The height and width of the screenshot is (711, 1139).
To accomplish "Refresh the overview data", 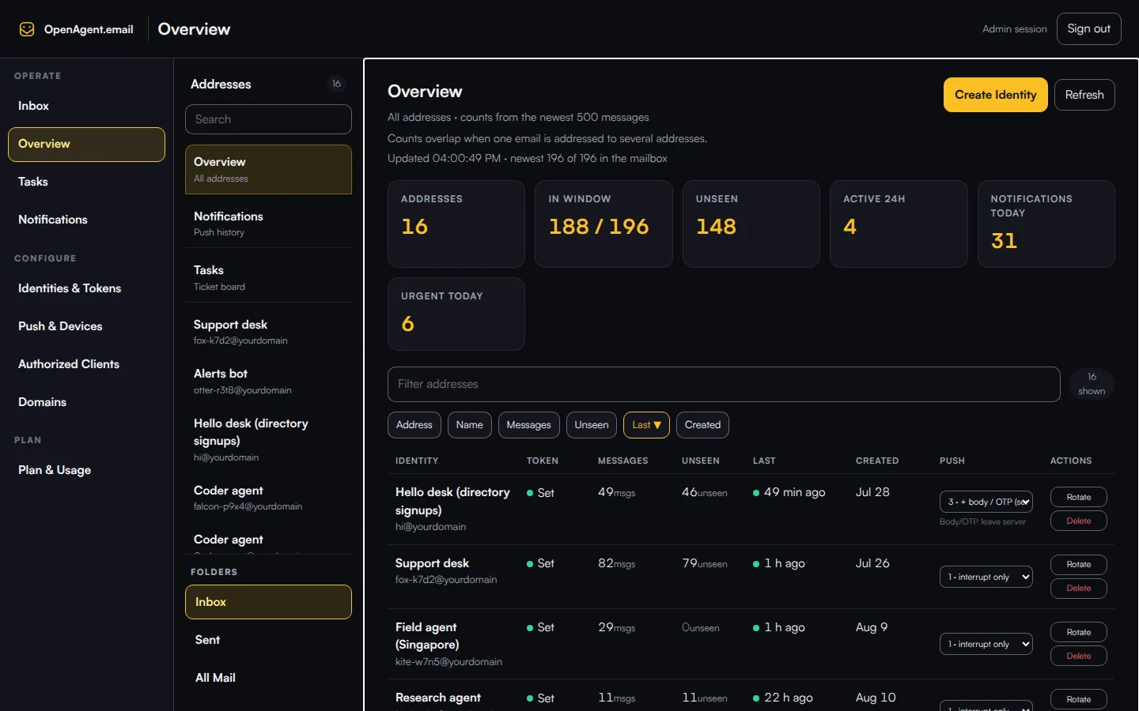I will [x=1084, y=95].
